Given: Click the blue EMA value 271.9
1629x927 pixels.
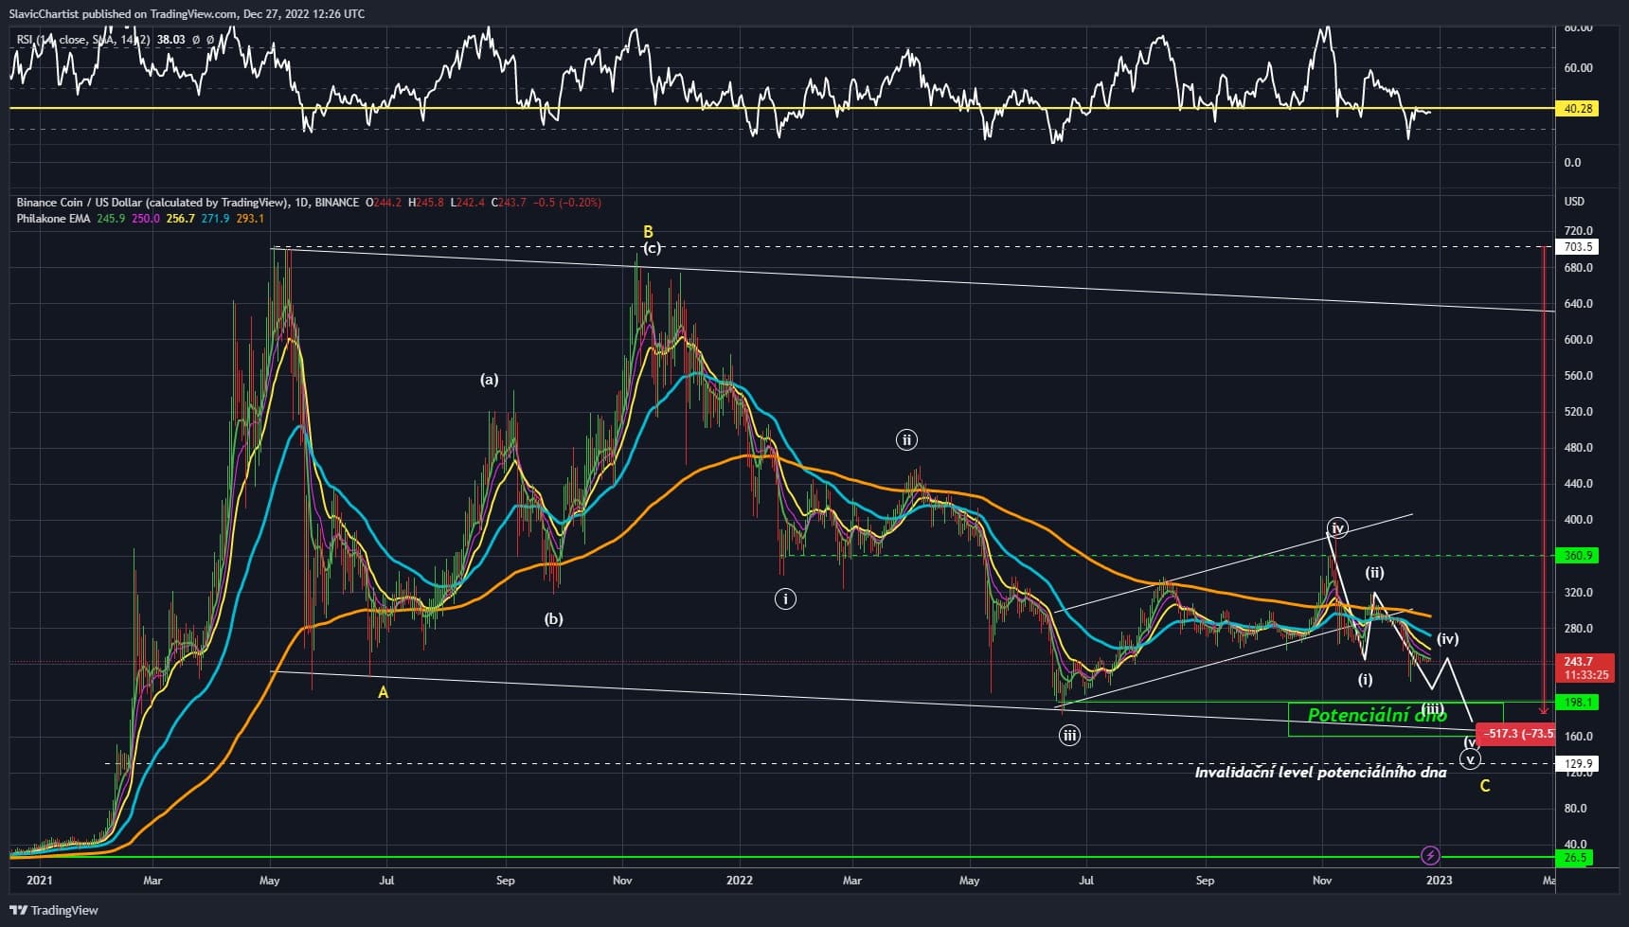Looking at the screenshot, I should coord(215,219).
